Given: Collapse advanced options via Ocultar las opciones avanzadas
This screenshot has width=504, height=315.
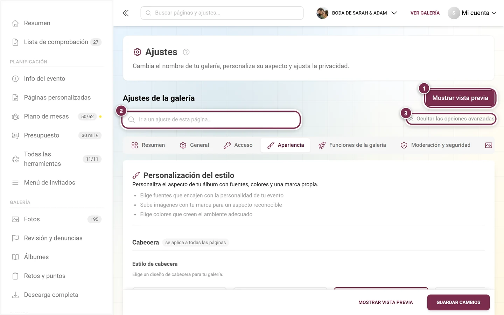Looking at the screenshot, I should pyautogui.click(x=451, y=119).
